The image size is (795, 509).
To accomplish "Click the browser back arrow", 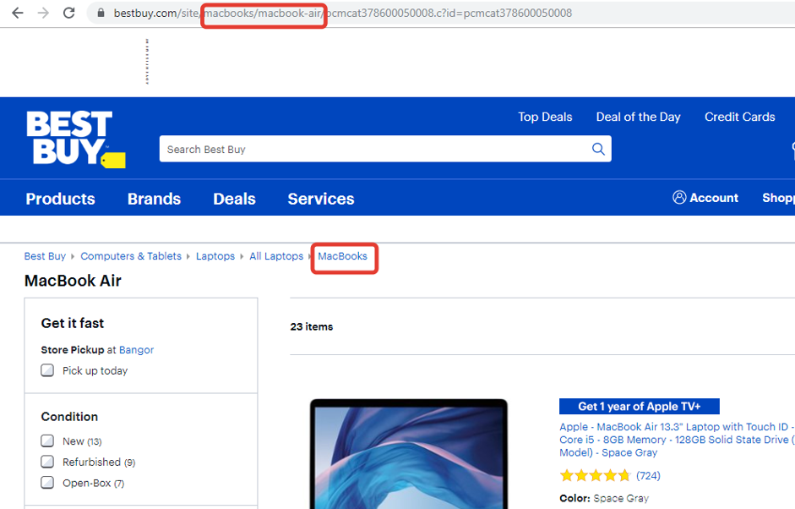I will (18, 13).
